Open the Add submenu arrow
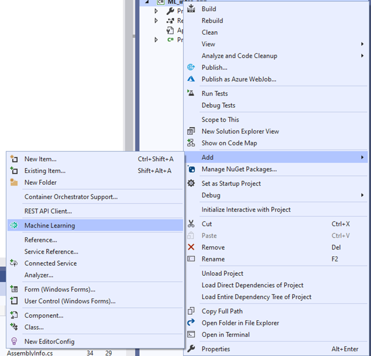The height and width of the screenshot is (356, 371). (362, 157)
